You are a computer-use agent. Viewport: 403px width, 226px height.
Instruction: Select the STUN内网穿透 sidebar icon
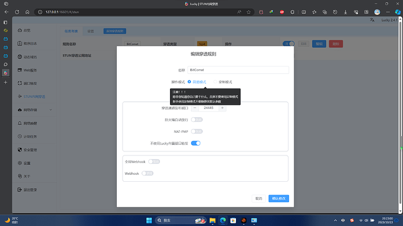click(x=20, y=96)
